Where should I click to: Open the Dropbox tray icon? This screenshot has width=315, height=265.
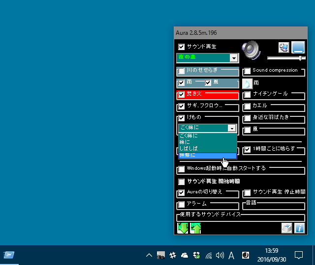pyautogui.click(x=196, y=255)
